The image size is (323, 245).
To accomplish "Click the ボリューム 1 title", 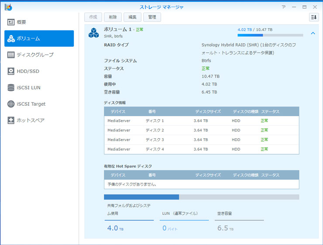I will (x=117, y=29).
